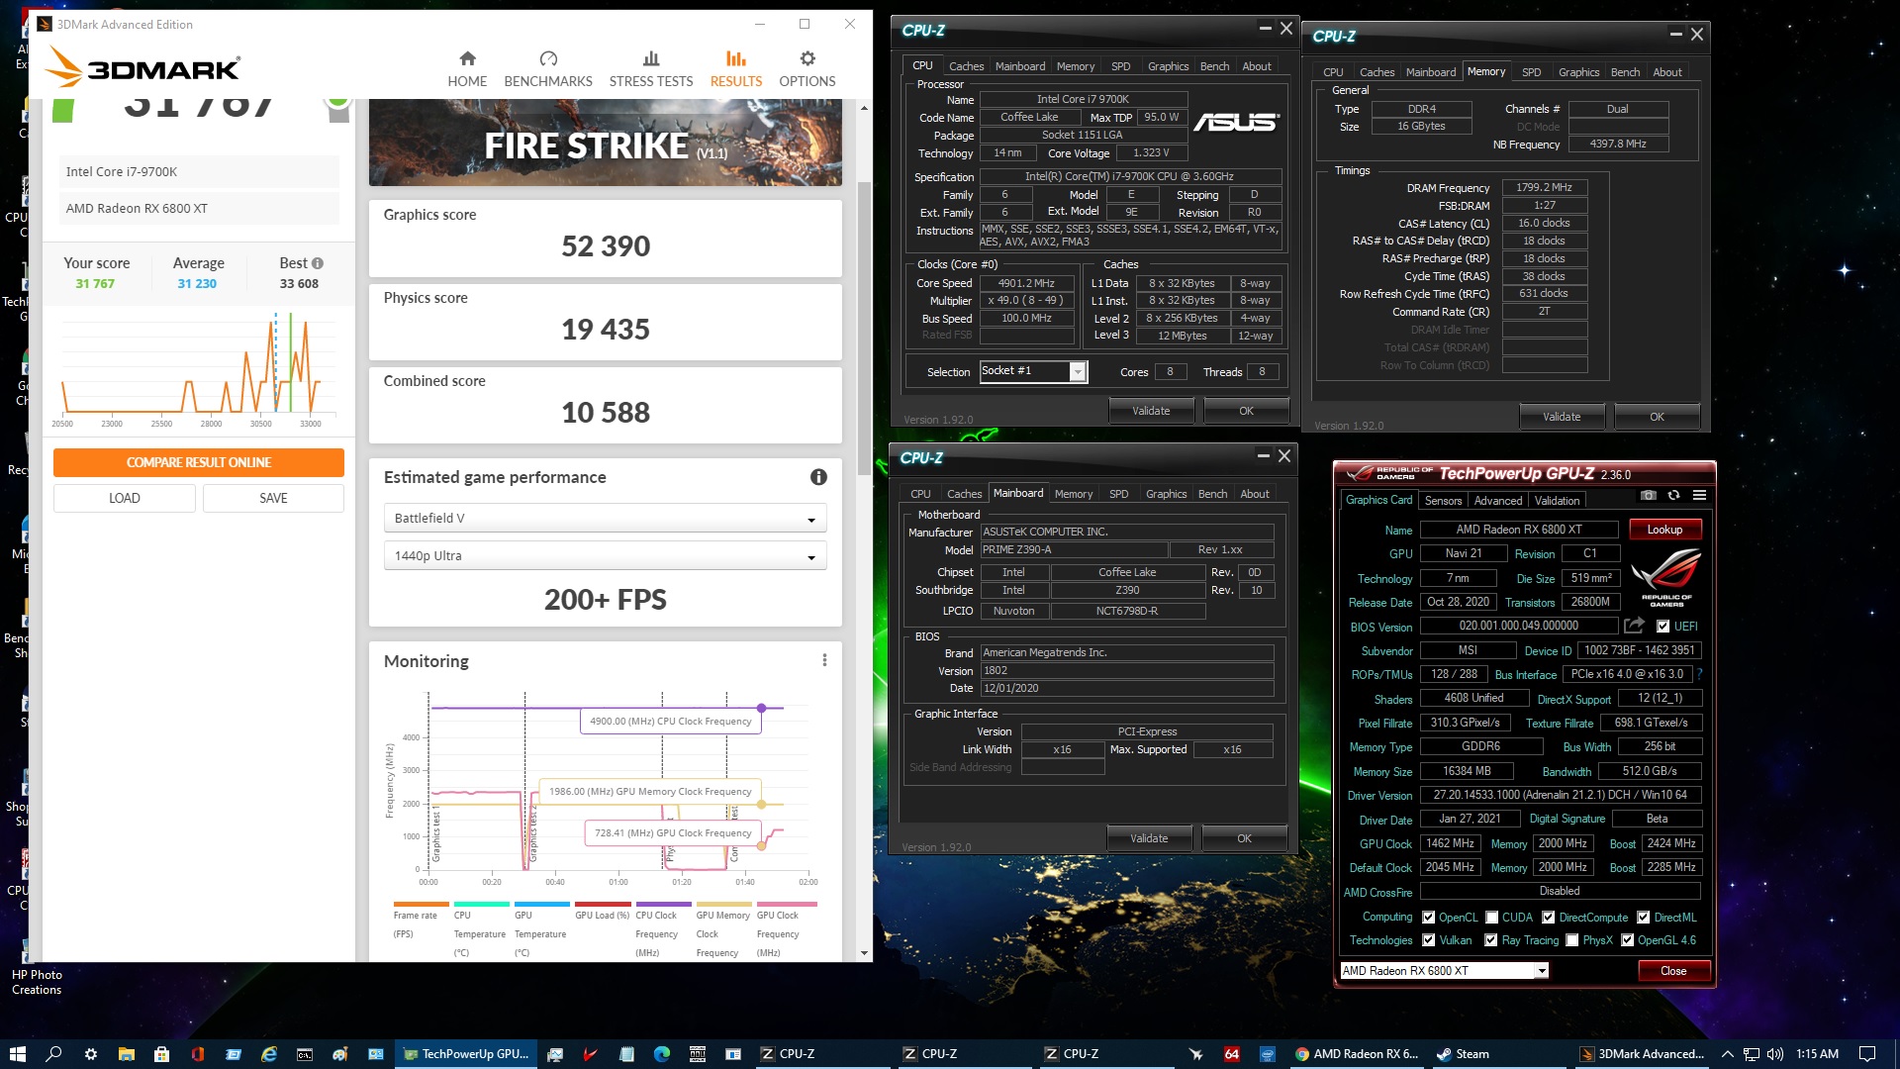Toggle the OpenGL 4.6 checkbox
1900x1069 pixels.
(1628, 940)
